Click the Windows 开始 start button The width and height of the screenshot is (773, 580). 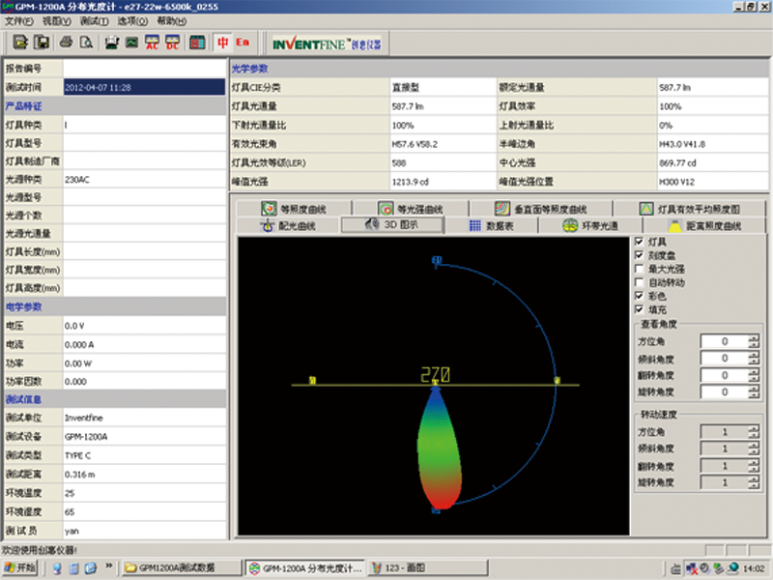click(19, 567)
